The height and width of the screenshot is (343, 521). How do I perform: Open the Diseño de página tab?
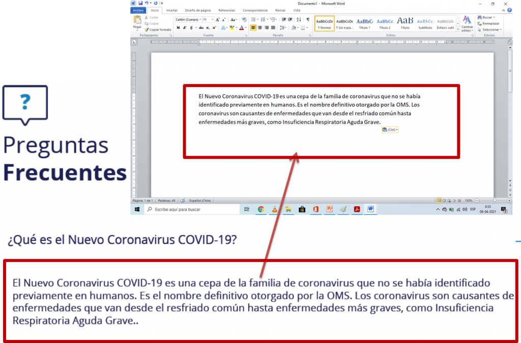tap(198, 10)
